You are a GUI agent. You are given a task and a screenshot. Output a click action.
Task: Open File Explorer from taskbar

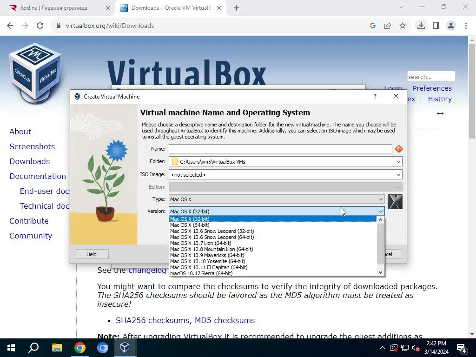[x=57, y=348]
